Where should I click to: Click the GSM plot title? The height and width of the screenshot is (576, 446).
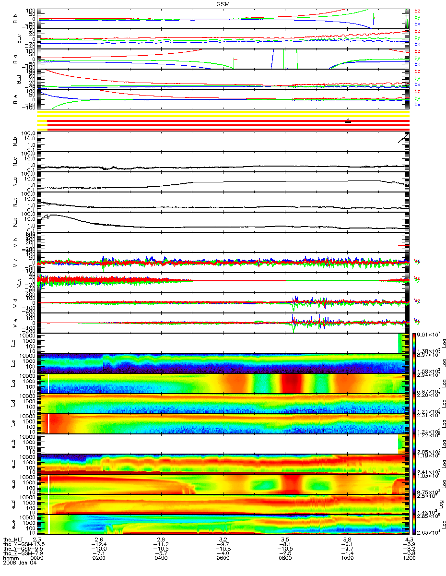tap(223, 4)
